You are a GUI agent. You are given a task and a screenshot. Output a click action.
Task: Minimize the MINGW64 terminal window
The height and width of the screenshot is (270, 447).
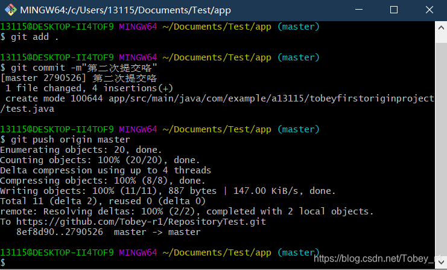point(359,10)
